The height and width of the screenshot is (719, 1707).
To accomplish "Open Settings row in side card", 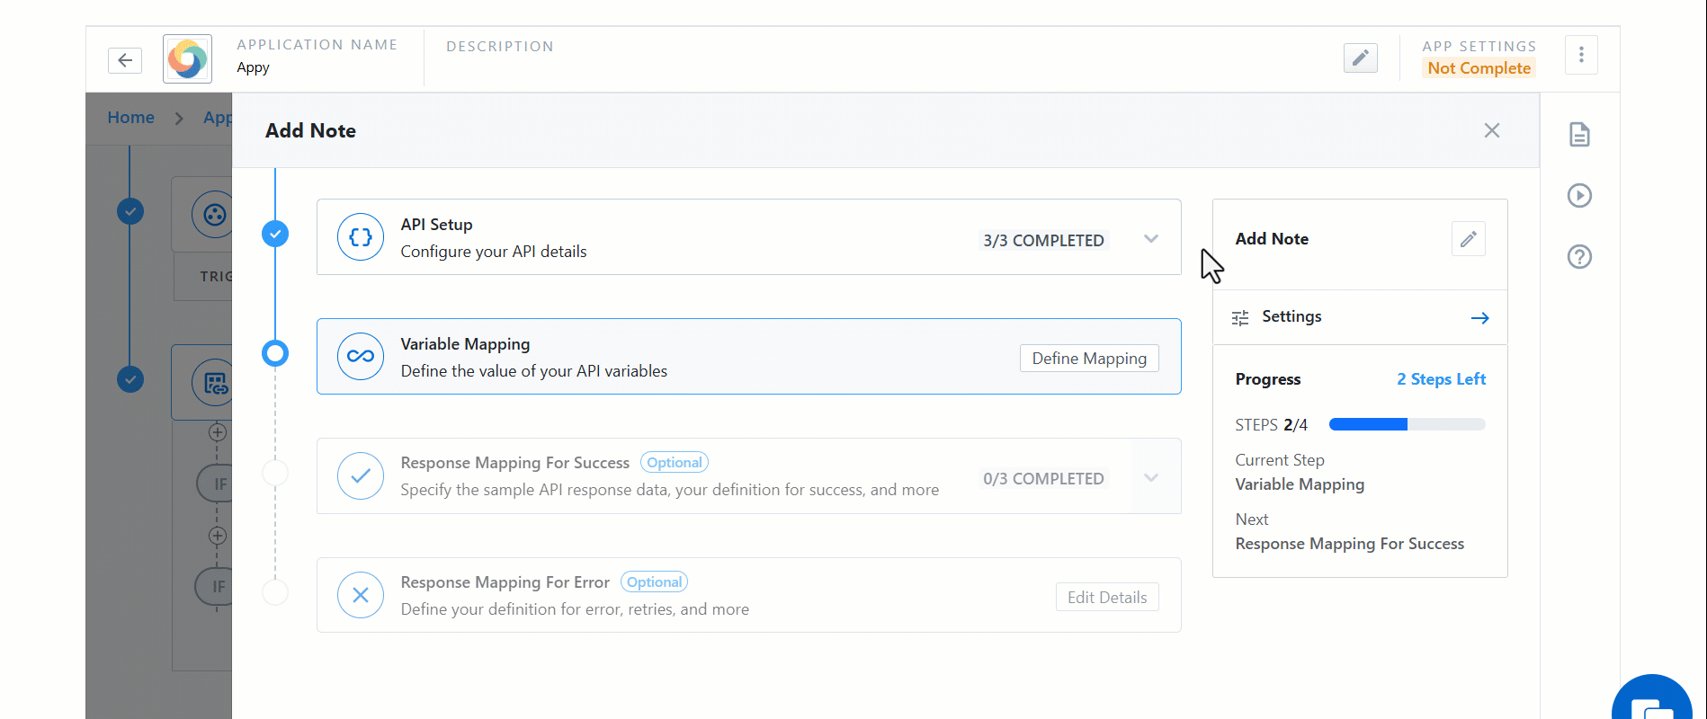I will [x=1360, y=317].
